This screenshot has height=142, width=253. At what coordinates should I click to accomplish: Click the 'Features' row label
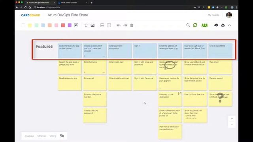[44, 47]
